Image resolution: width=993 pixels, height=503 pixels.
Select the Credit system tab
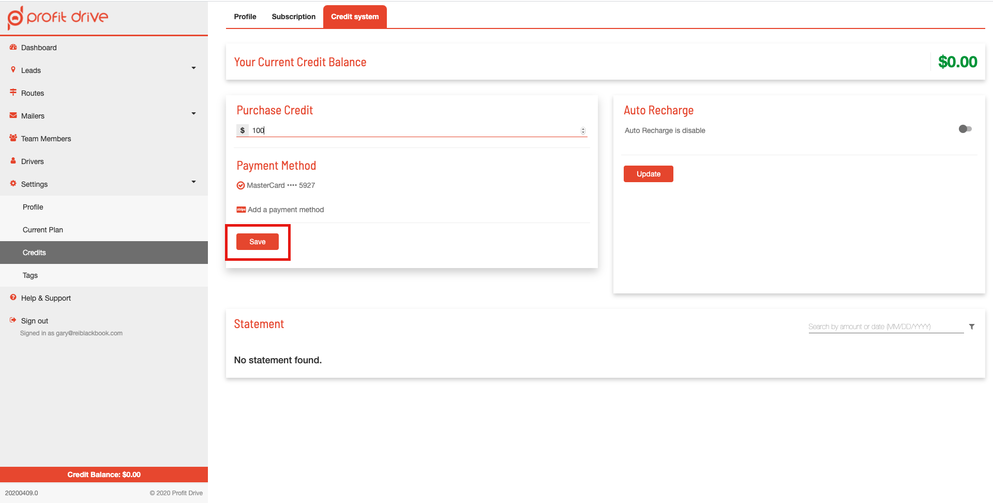point(355,17)
